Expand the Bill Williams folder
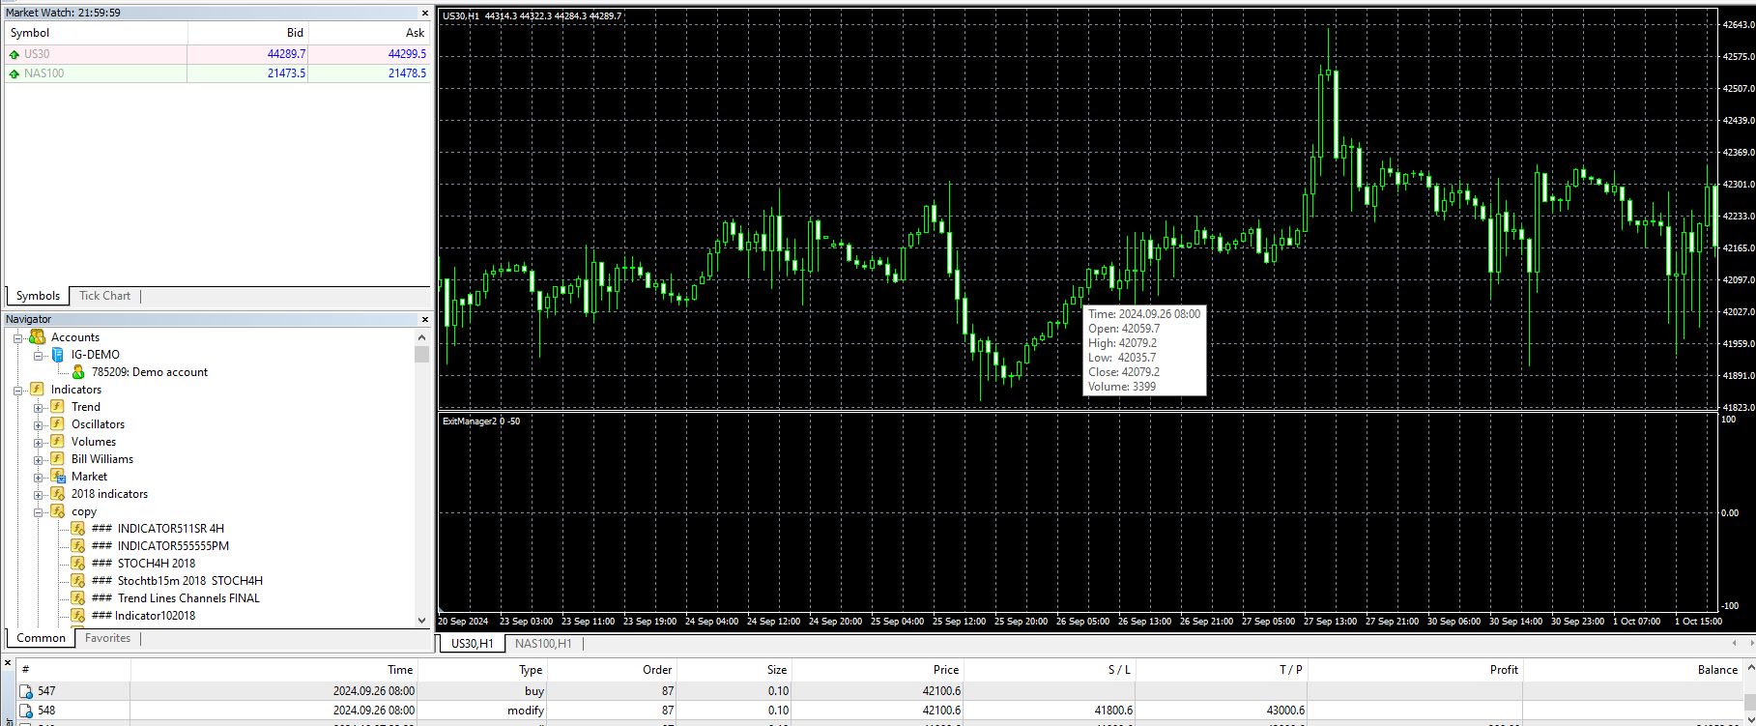This screenshot has width=1756, height=726. 39,459
